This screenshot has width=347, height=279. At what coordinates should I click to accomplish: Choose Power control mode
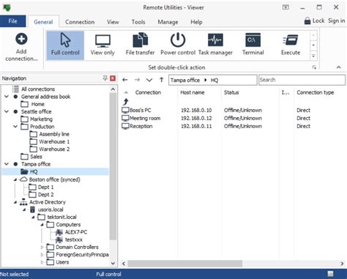(178, 45)
